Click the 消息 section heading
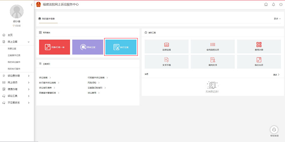Screen dimensions: 285x142 pos(147,74)
